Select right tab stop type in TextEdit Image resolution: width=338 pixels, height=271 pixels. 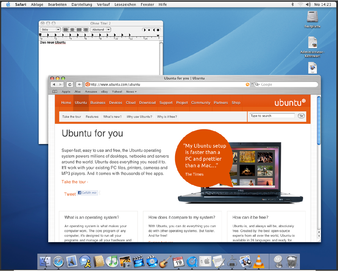tap(153, 30)
